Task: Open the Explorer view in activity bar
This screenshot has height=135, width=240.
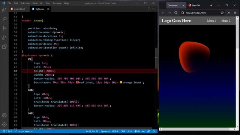Action: (x=4, y=10)
